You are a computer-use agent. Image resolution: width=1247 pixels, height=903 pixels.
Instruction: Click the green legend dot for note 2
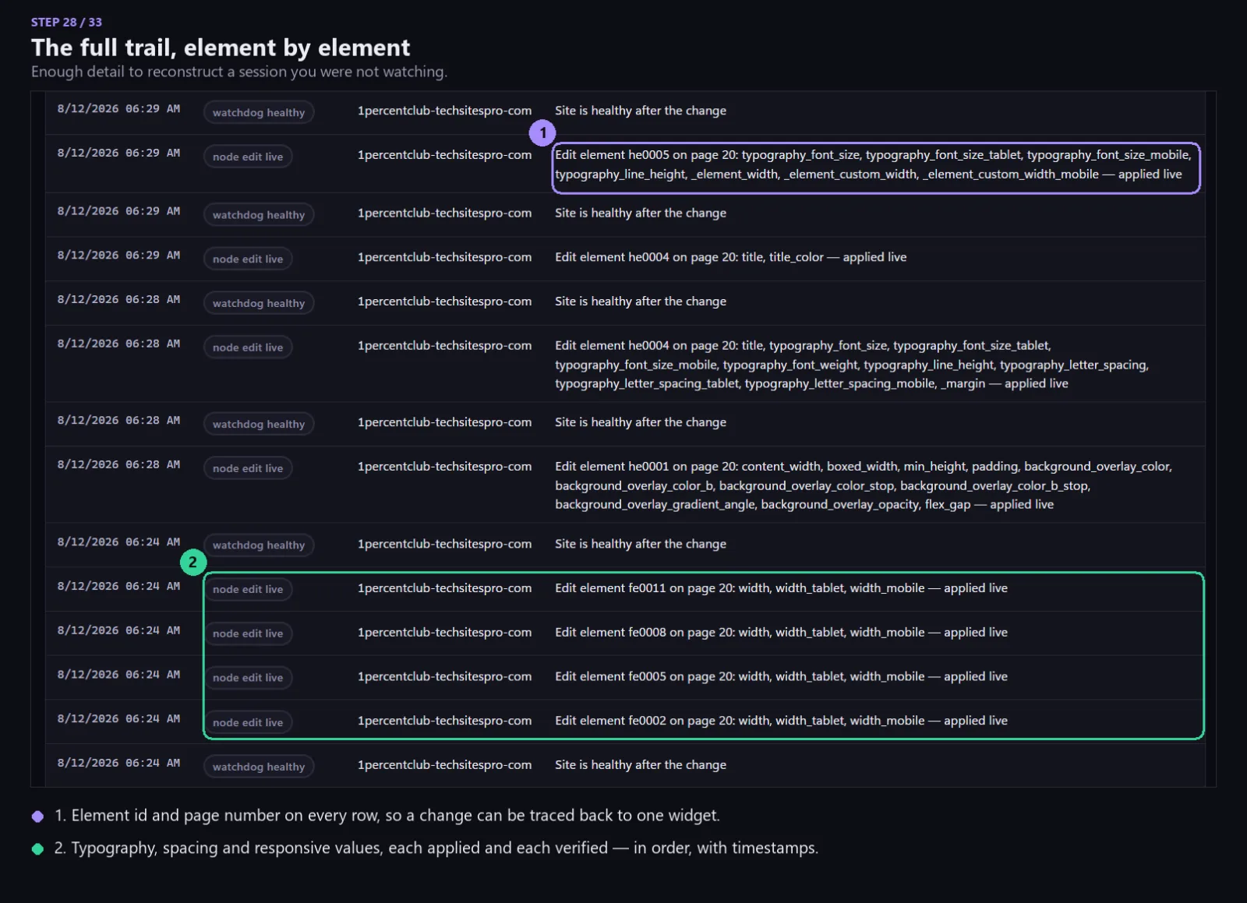pos(37,848)
